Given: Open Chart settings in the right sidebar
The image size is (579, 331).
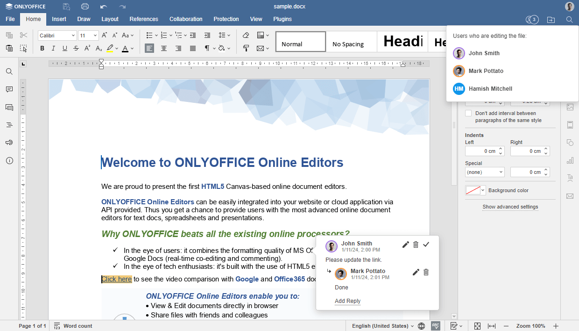Looking at the screenshot, I should [570, 161].
